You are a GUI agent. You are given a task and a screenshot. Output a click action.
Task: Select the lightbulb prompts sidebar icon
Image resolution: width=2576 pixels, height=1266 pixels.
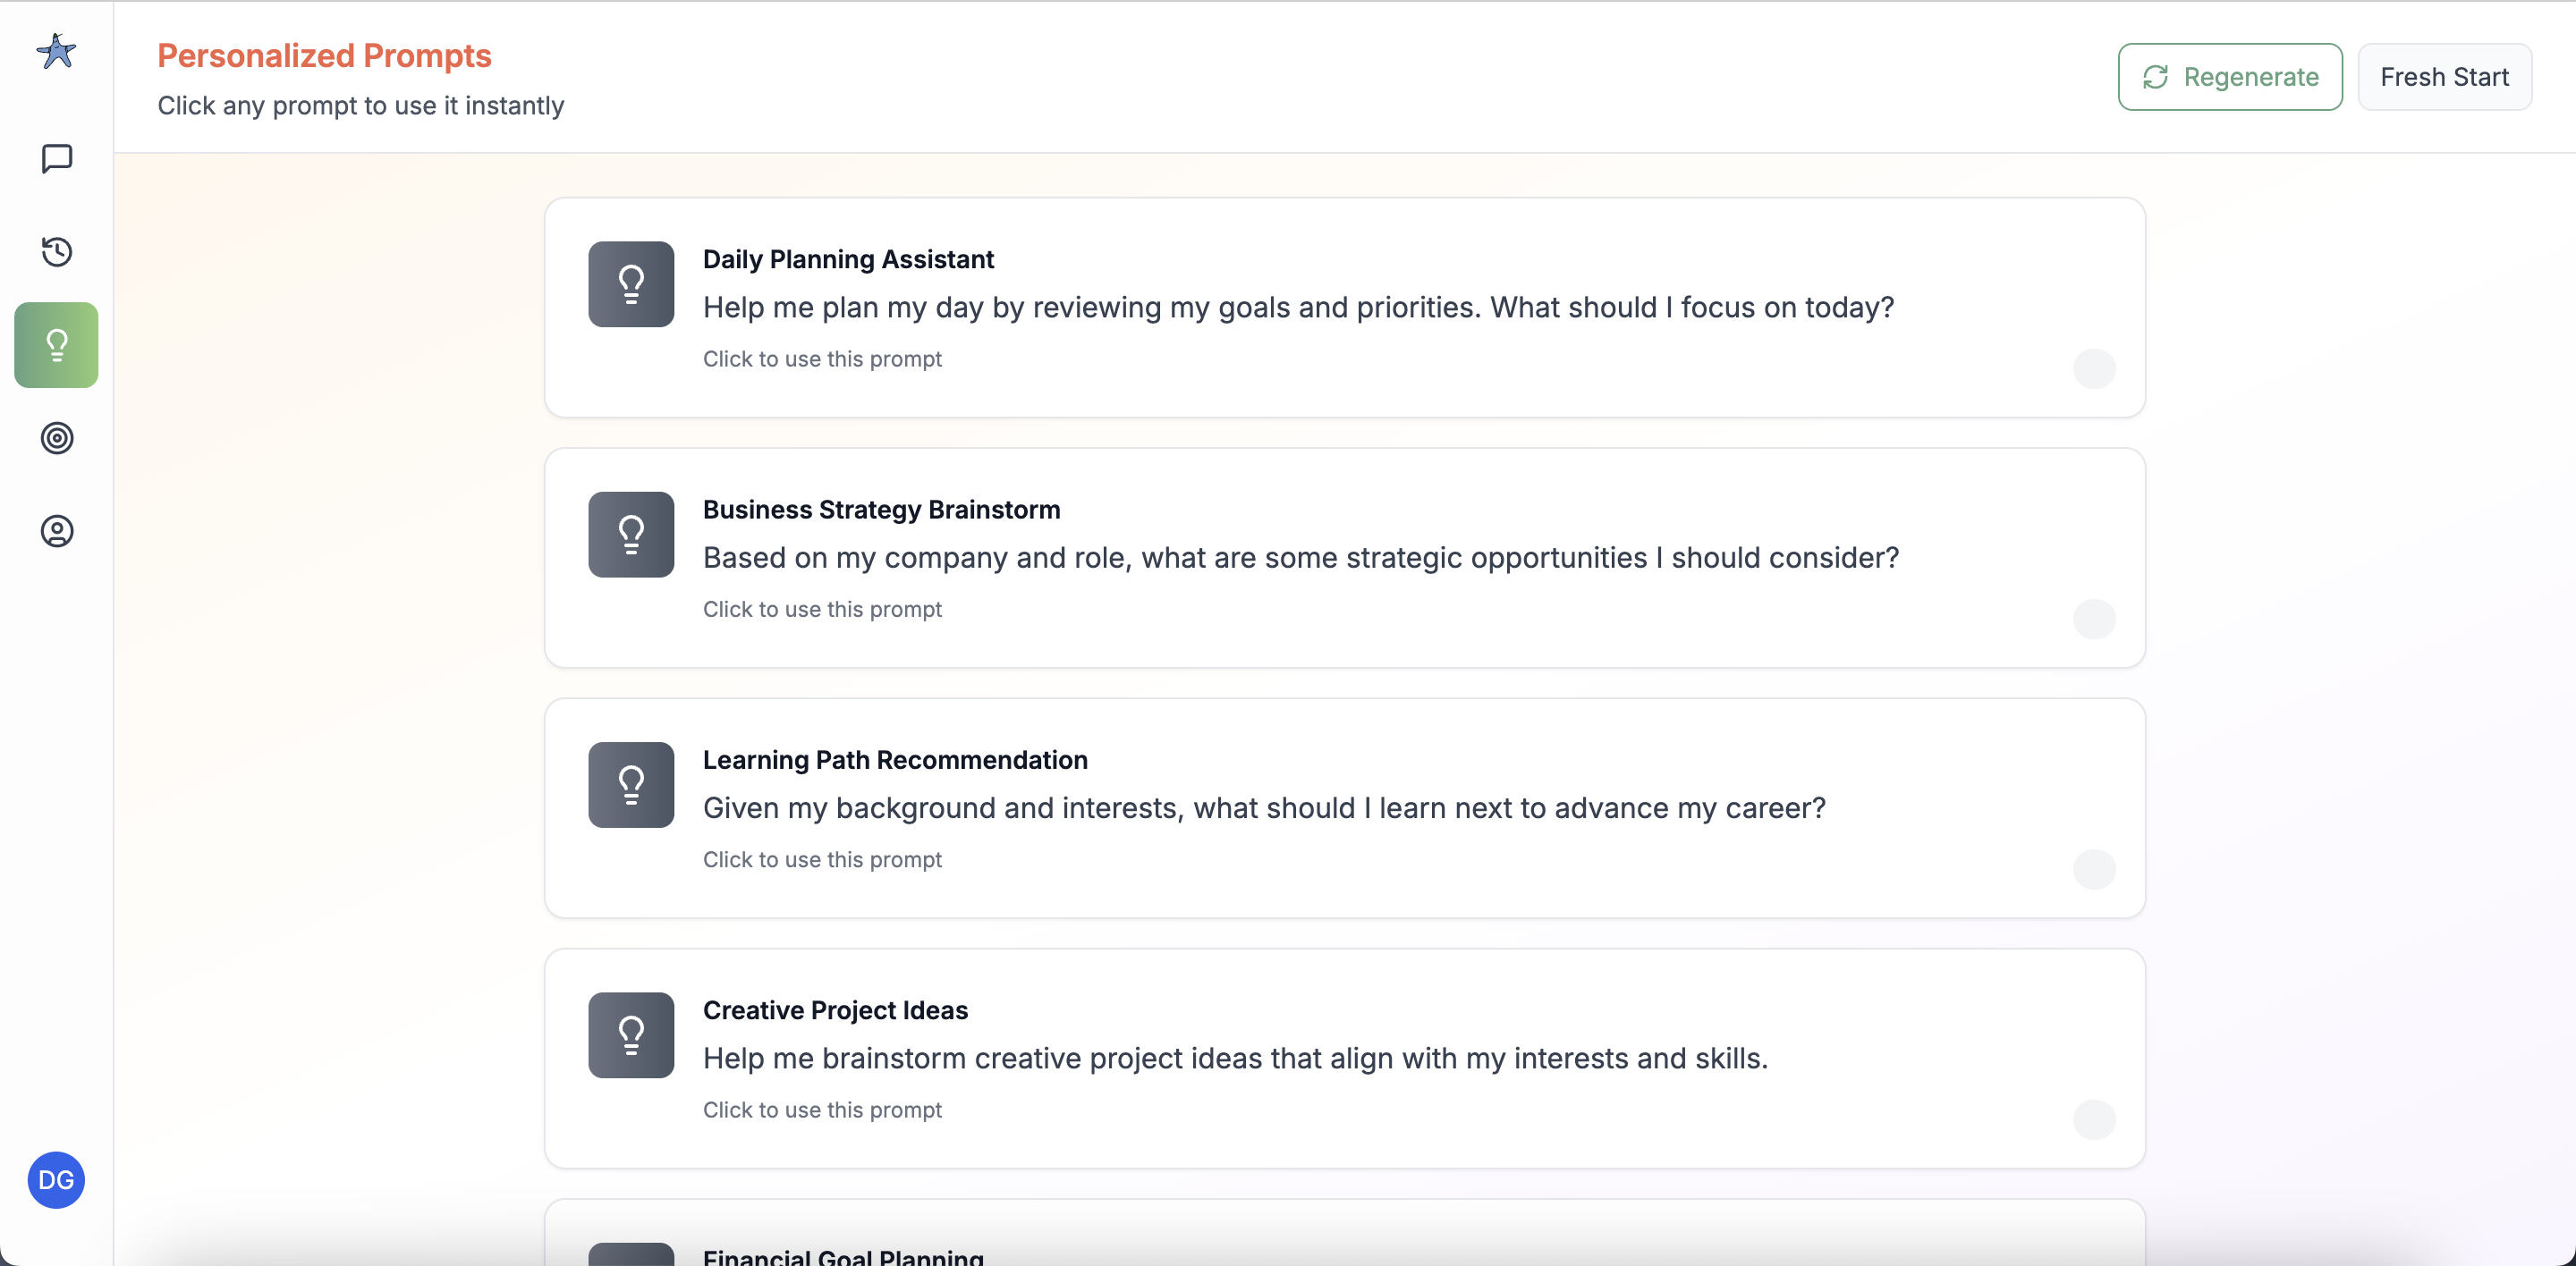coord(56,345)
